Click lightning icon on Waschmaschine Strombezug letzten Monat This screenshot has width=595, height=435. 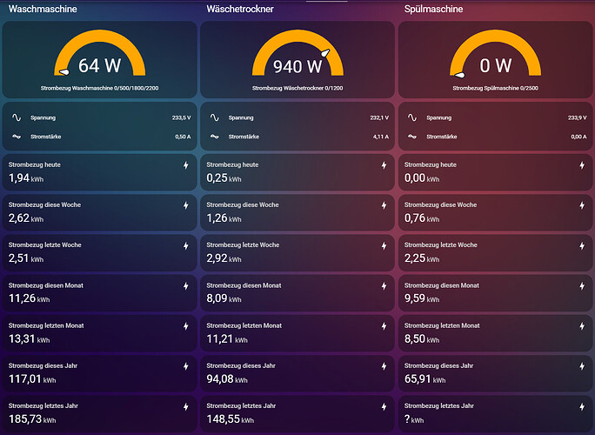186,326
